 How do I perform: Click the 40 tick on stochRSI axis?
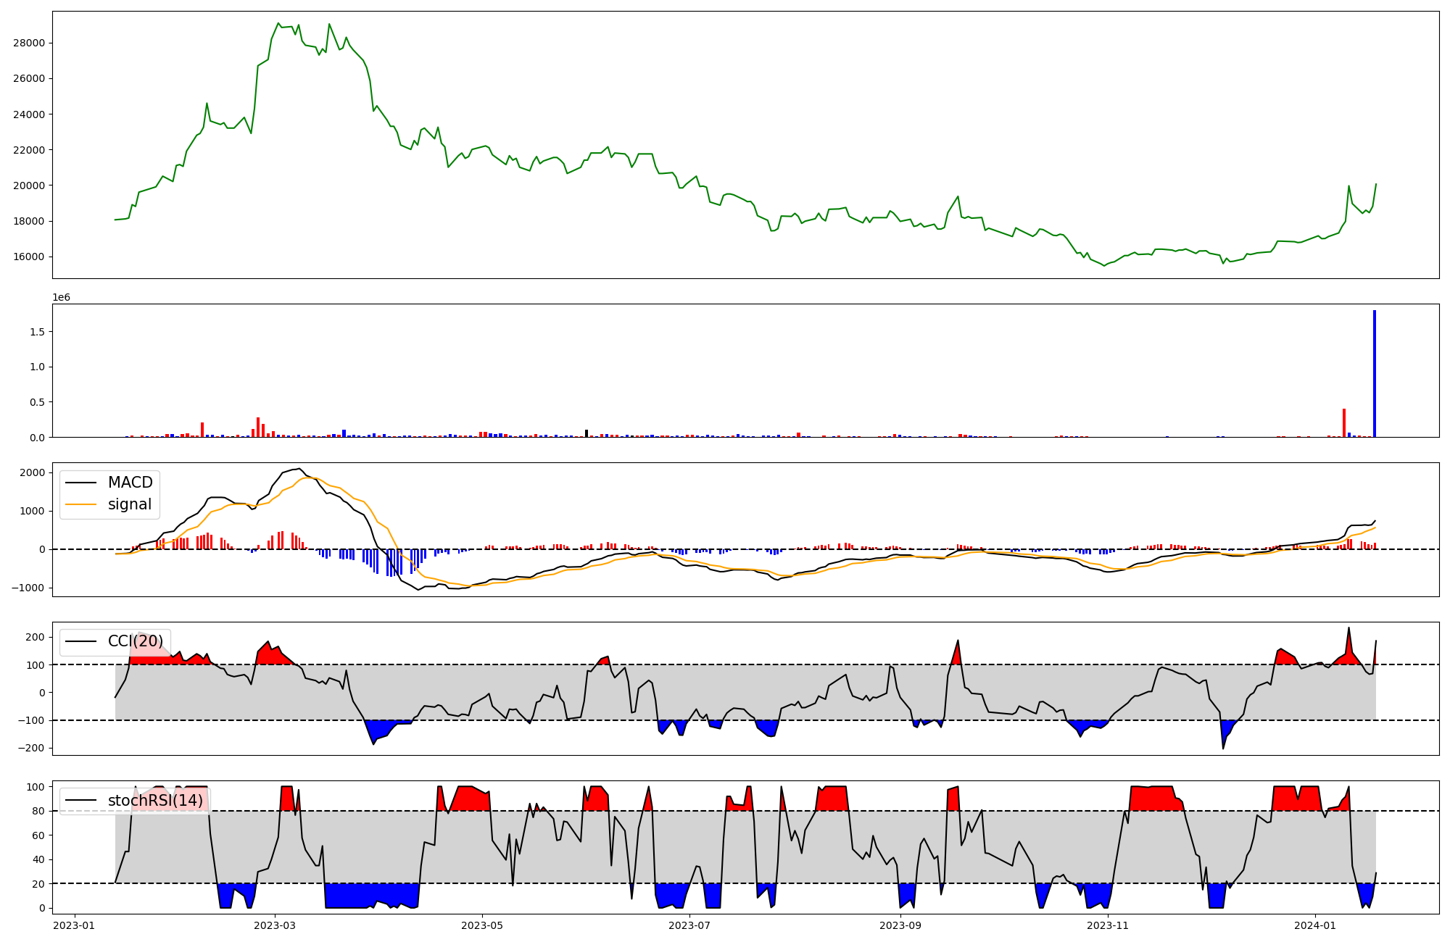[38, 859]
